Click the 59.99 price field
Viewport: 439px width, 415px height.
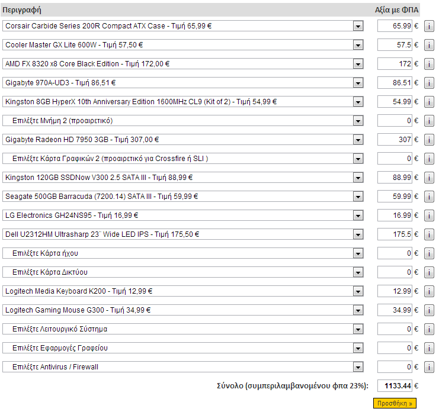coord(395,197)
